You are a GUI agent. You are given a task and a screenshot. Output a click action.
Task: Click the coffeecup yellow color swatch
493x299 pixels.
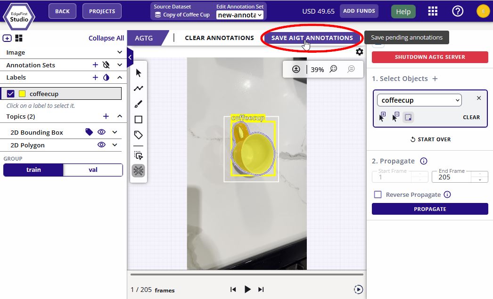click(22, 94)
